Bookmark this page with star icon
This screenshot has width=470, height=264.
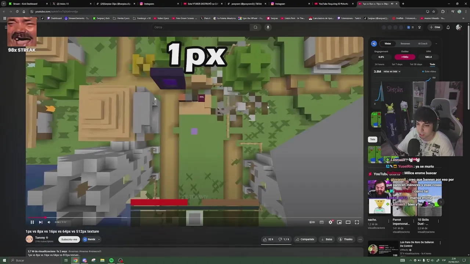click(434, 11)
